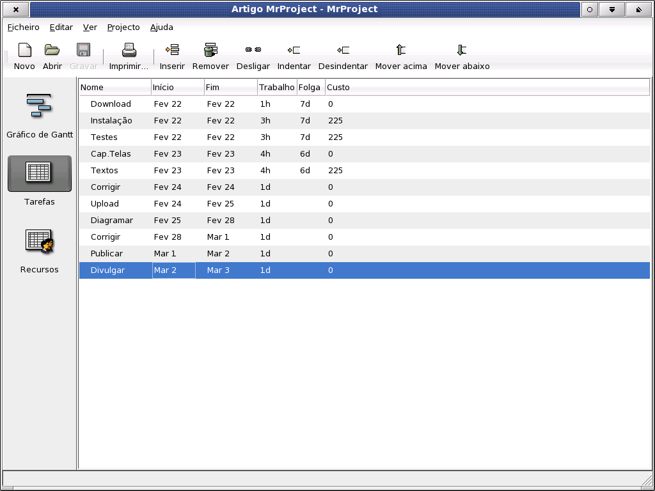Click the Mar 3 end date of Divulgar
655x491 pixels.
click(x=218, y=270)
